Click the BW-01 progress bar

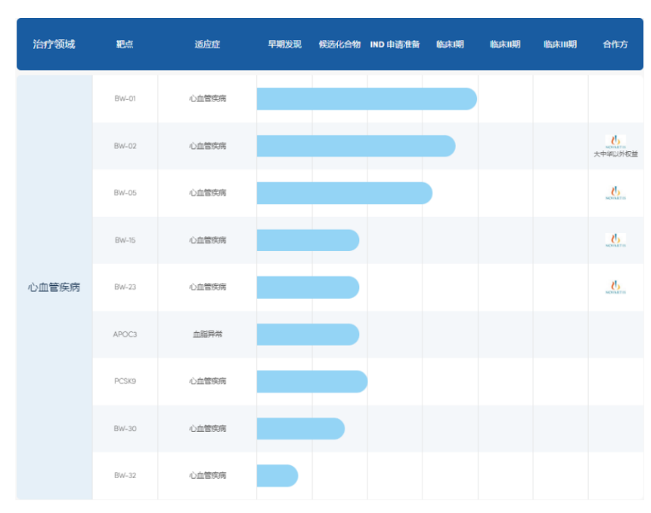[366, 99]
